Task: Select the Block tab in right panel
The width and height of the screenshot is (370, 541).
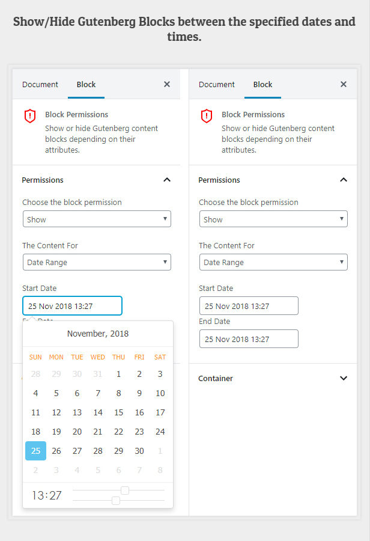Action: point(262,84)
